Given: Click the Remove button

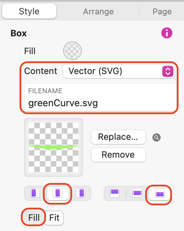Looking at the screenshot, I should pyautogui.click(x=118, y=155).
